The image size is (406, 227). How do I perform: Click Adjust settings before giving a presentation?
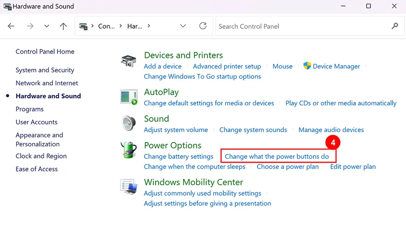pyautogui.click(x=207, y=203)
